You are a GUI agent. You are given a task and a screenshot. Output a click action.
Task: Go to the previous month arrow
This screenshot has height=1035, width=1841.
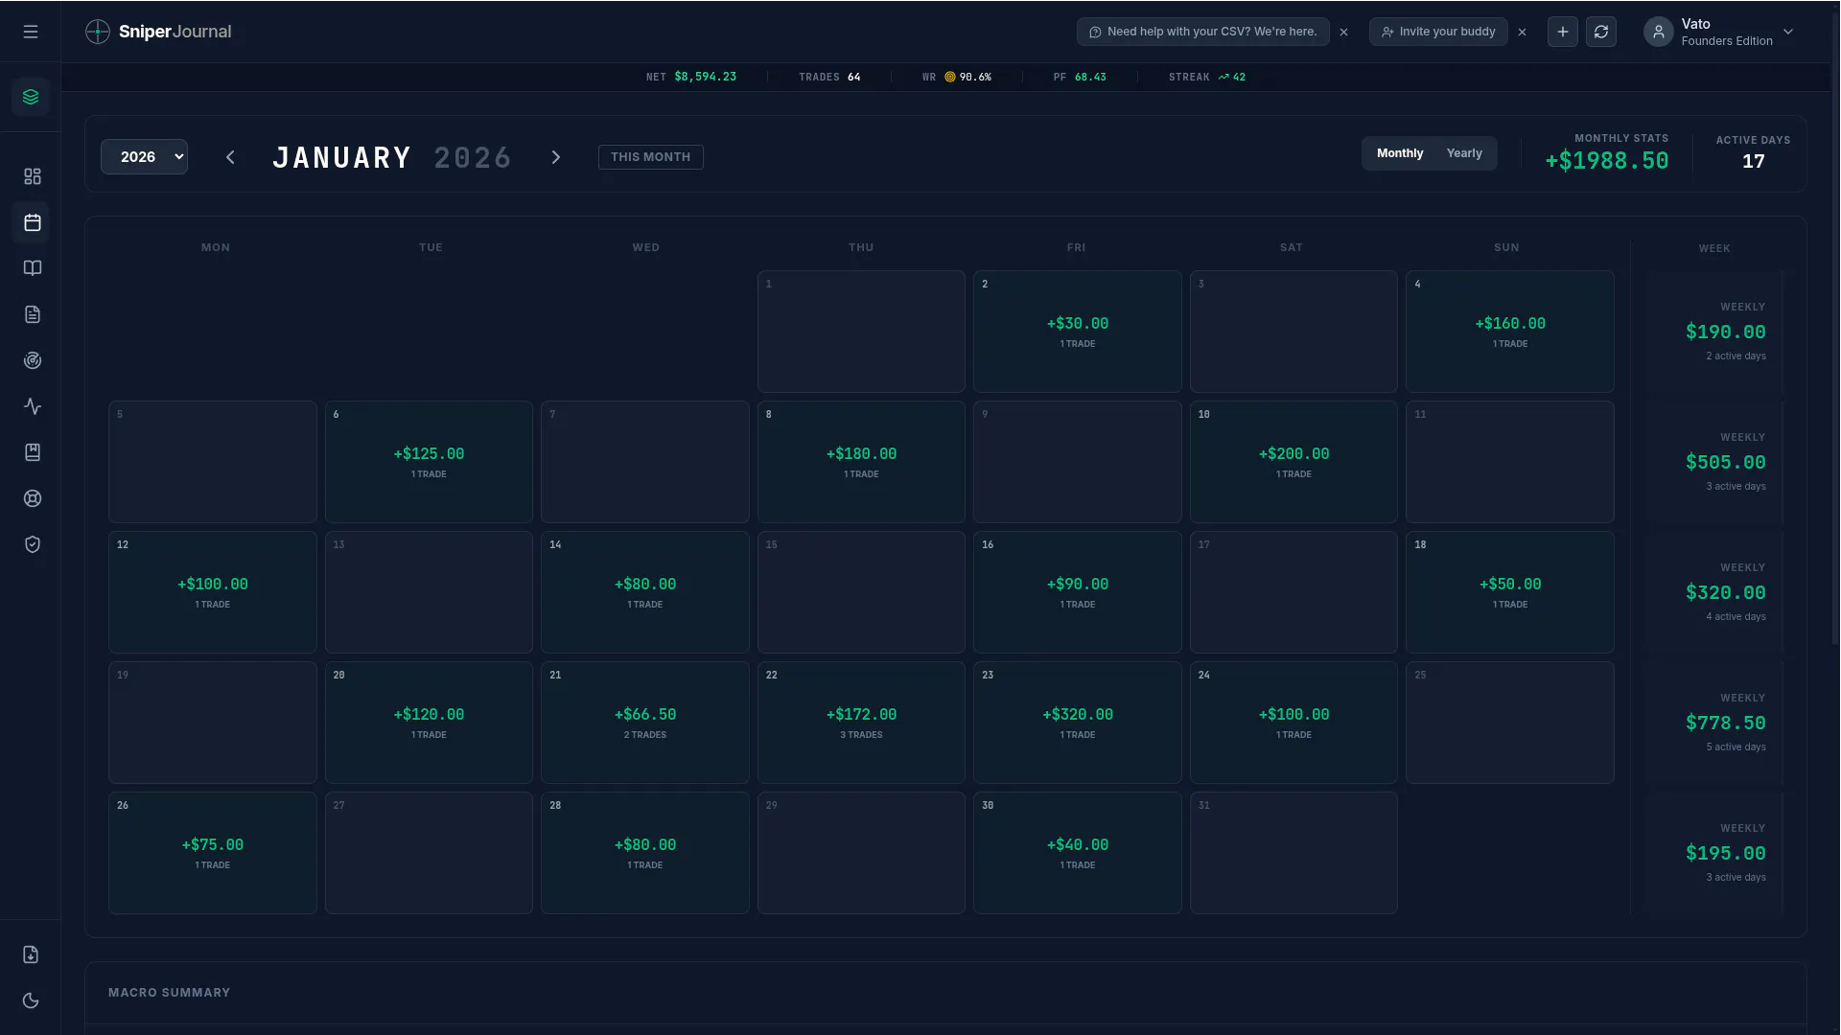[230, 157]
